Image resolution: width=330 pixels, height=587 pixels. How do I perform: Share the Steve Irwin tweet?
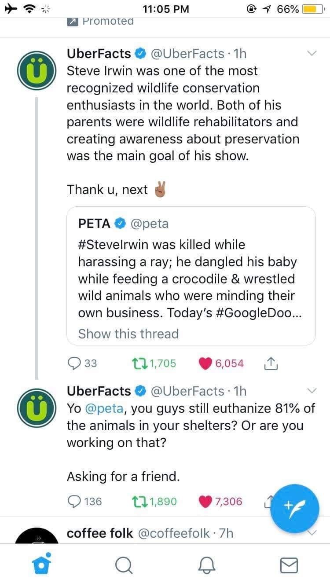click(x=271, y=363)
